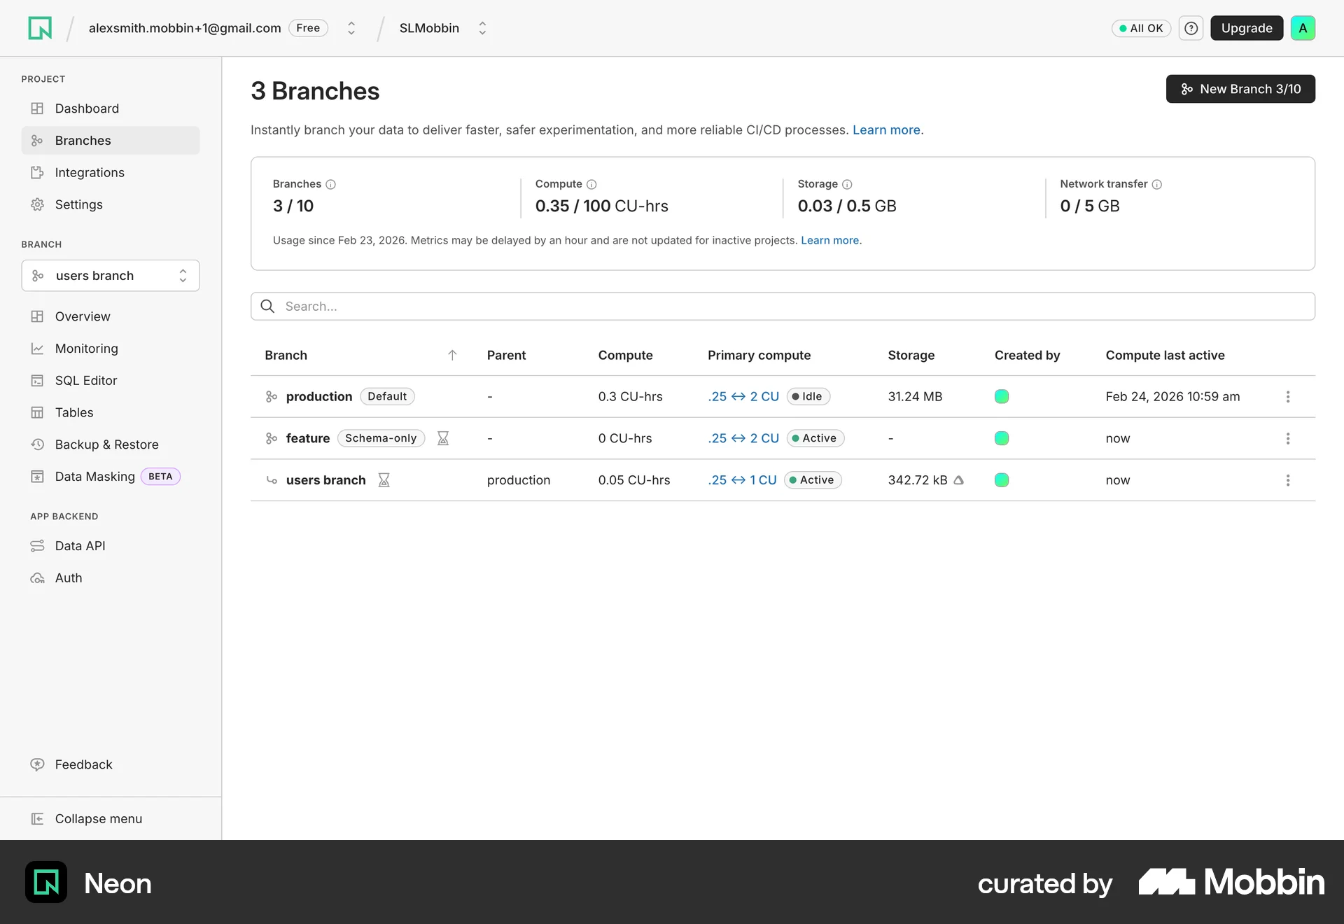Open branch Overview
The width and height of the screenshot is (1344, 924).
[x=111, y=316]
